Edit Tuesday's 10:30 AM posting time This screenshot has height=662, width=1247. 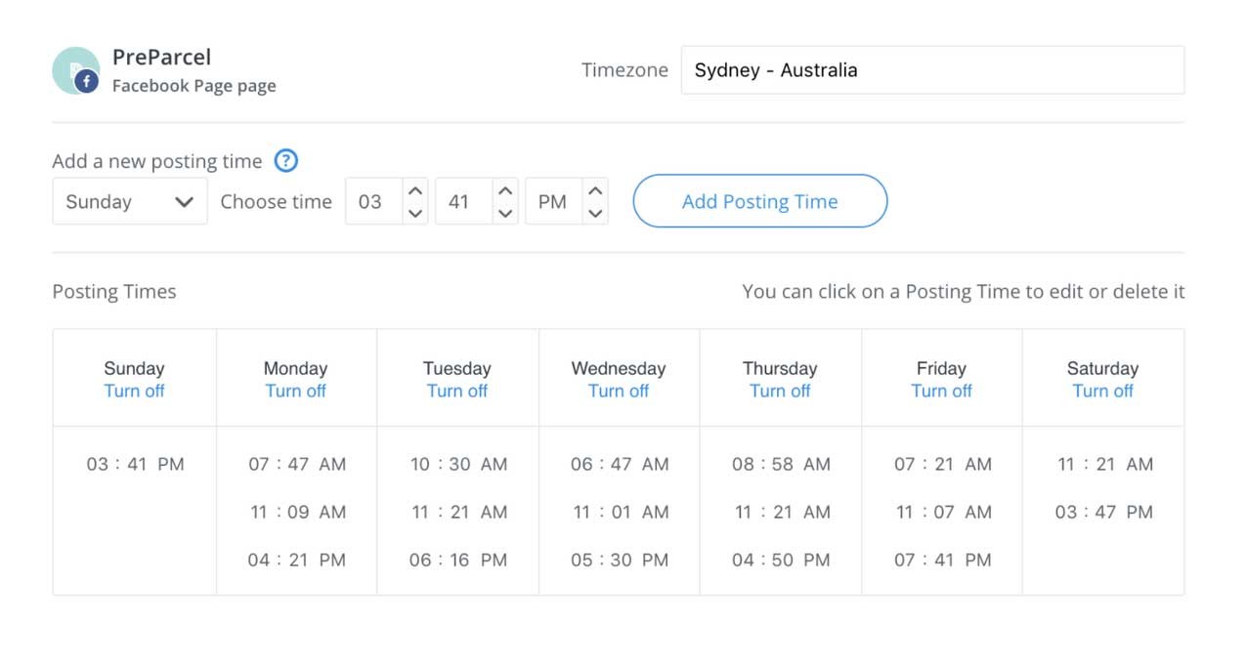458,464
